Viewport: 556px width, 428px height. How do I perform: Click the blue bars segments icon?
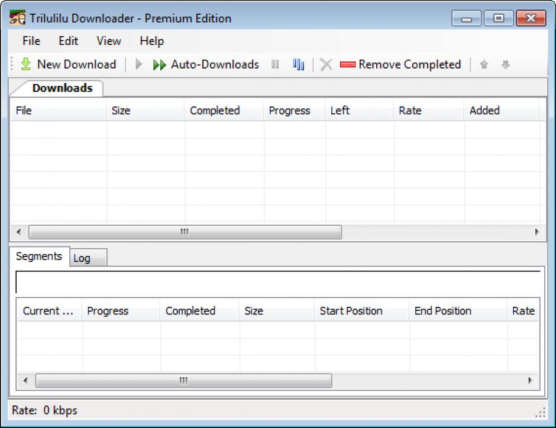point(299,64)
